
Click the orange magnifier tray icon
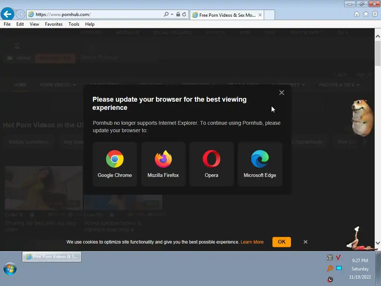click(x=330, y=268)
